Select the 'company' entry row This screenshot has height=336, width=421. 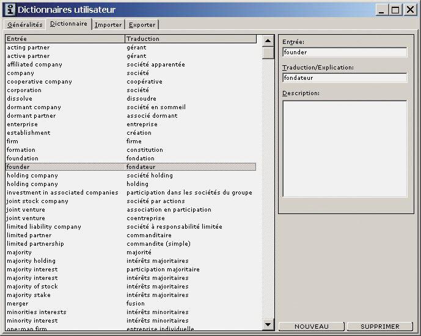131,73
